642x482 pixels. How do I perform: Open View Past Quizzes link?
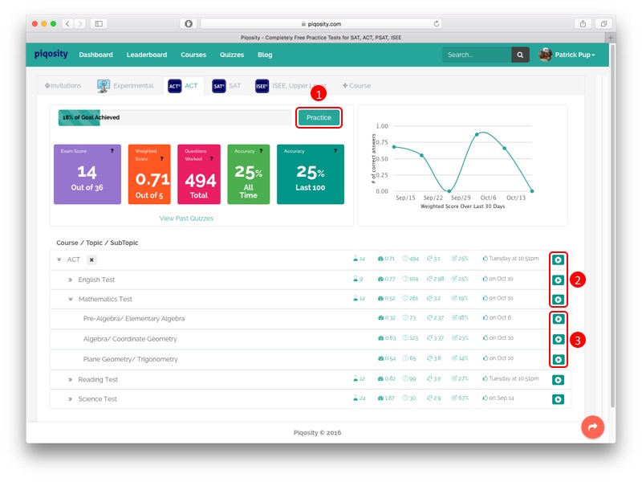[x=186, y=219]
